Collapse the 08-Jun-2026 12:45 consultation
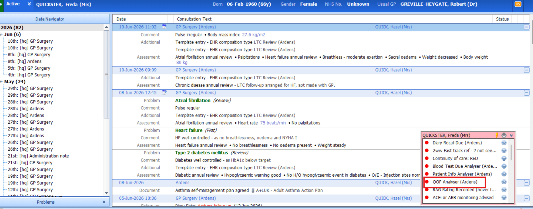533x209 pixels. (527, 93)
